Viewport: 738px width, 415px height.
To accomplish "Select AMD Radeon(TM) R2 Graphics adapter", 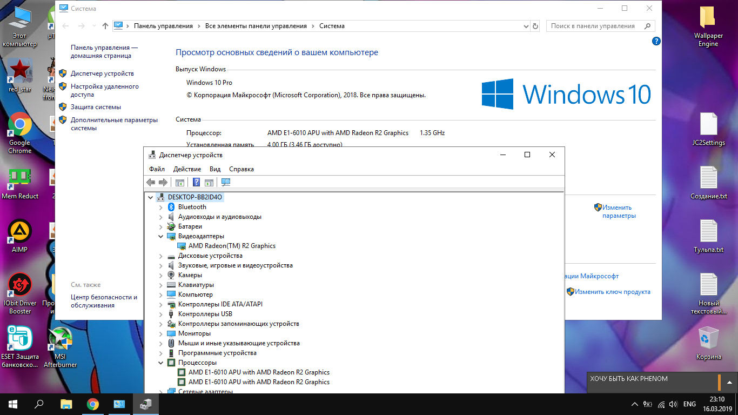I will [x=232, y=246].
